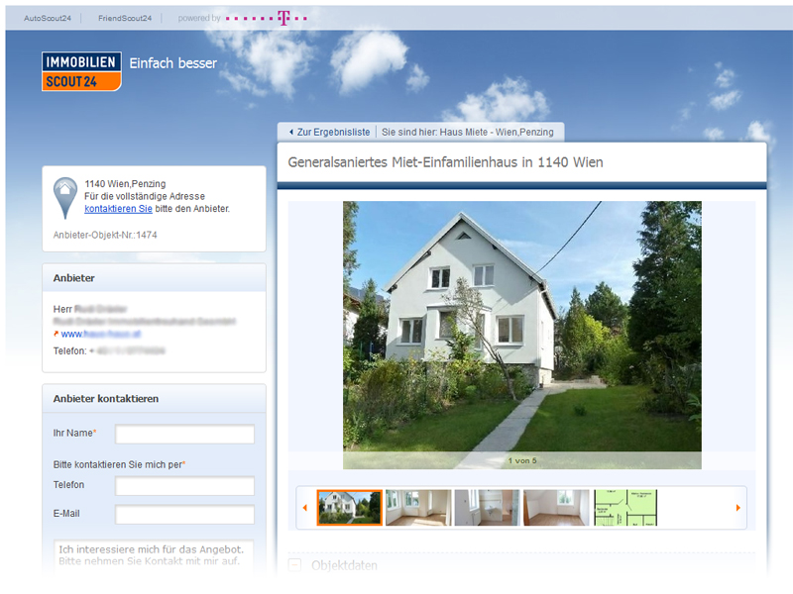Click the Telefon input field
This screenshot has width=793, height=594.
click(184, 486)
